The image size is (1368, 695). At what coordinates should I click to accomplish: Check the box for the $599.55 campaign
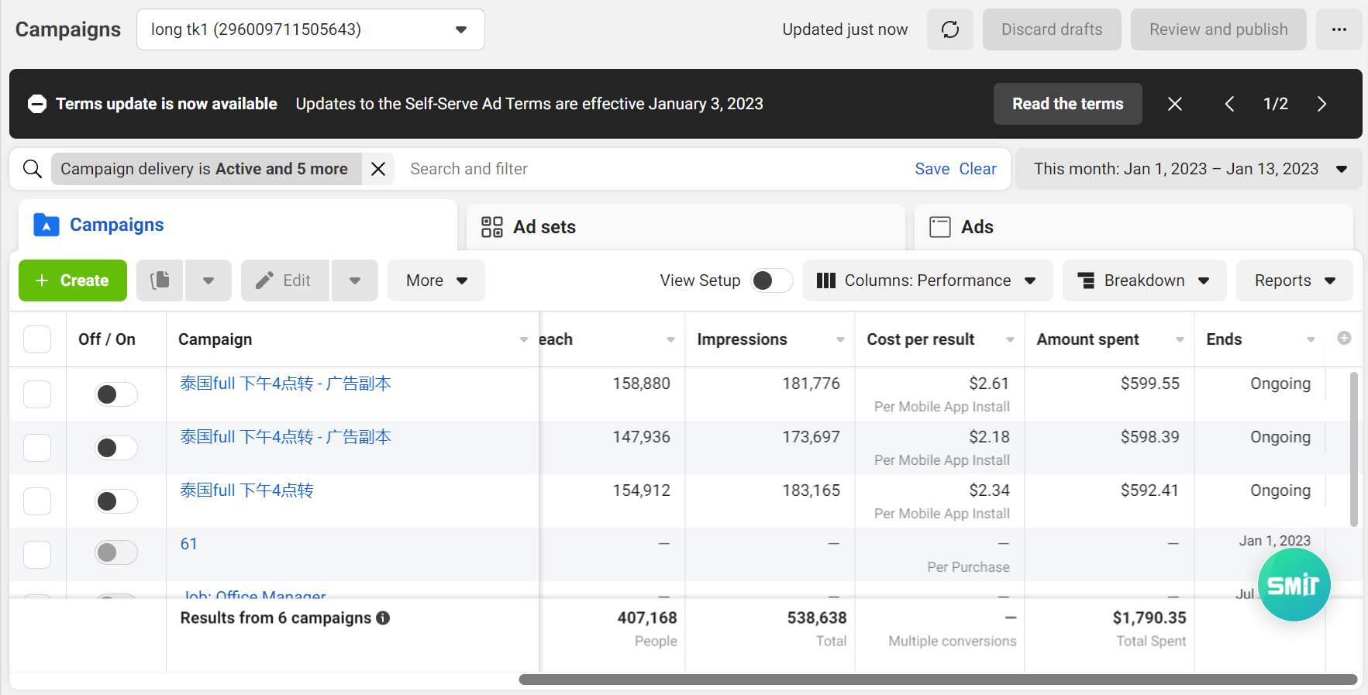37,394
